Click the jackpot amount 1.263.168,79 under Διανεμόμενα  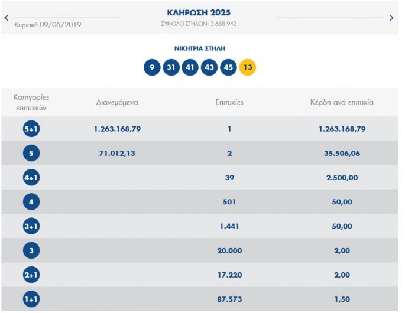[x=117, y=129]
